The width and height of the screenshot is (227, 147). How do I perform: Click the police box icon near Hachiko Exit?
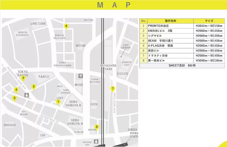pyautogui.click(x=96, y=141)
